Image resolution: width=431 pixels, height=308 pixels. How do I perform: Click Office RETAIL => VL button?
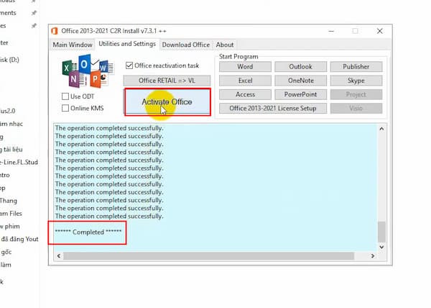click(167, 81)
